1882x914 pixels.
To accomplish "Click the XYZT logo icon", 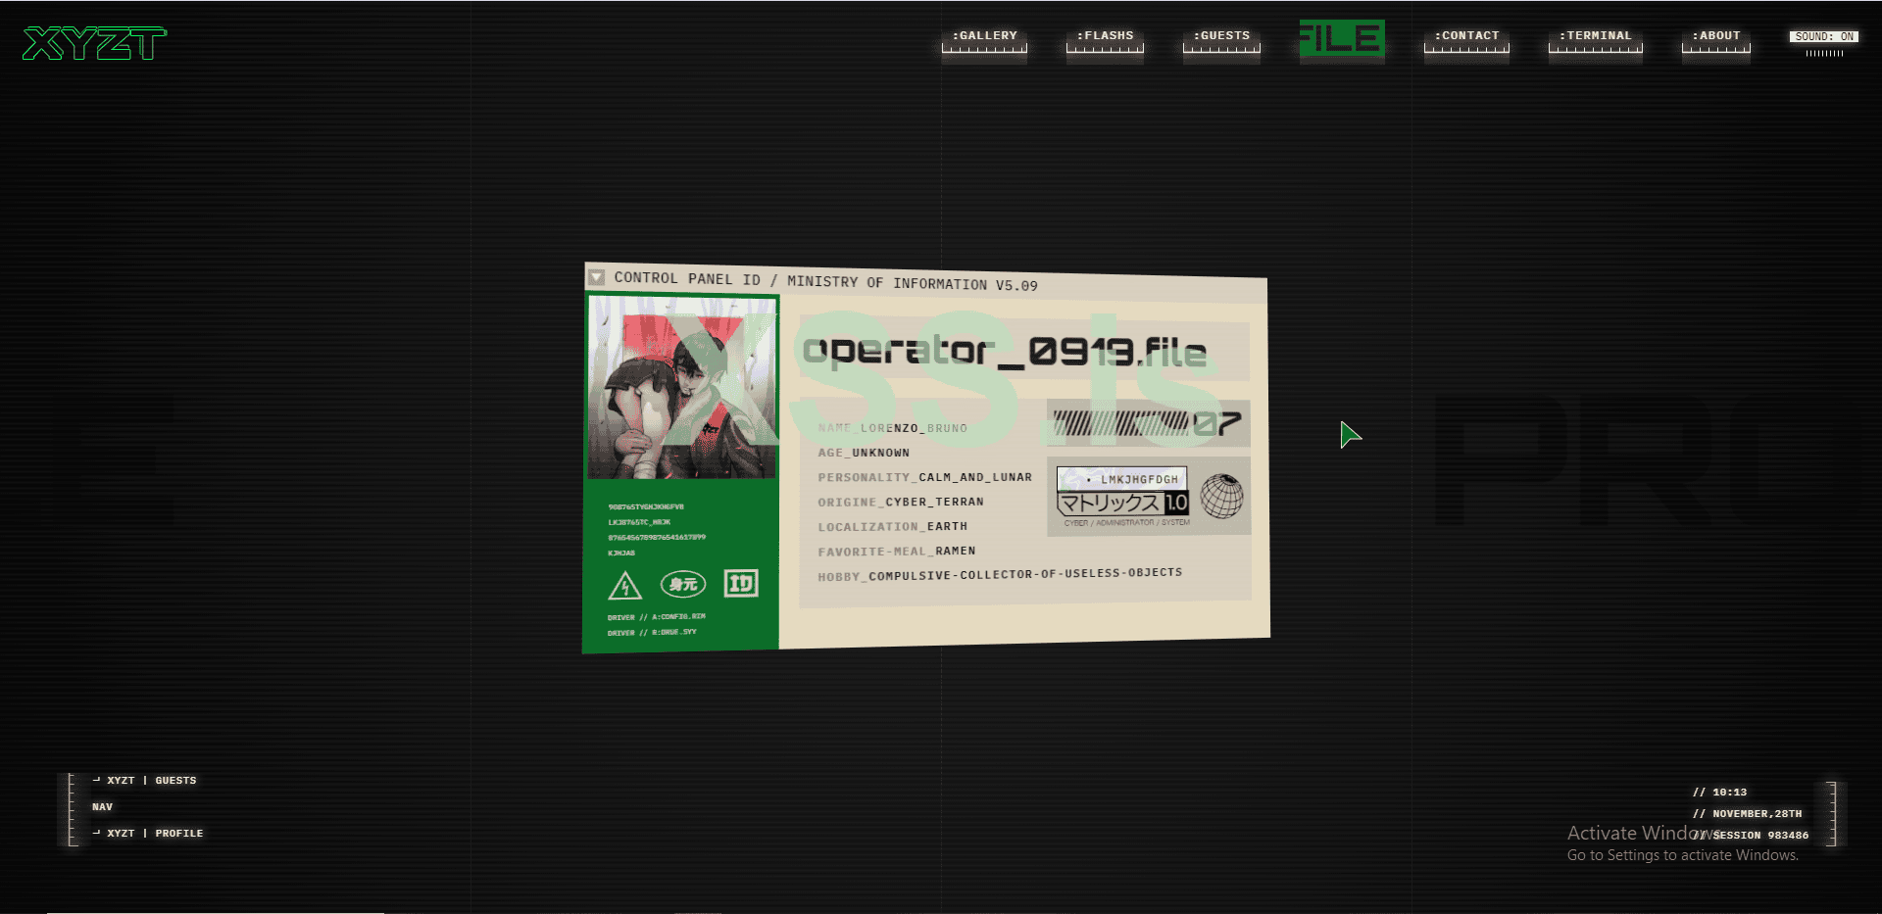I will click(94, 43).
